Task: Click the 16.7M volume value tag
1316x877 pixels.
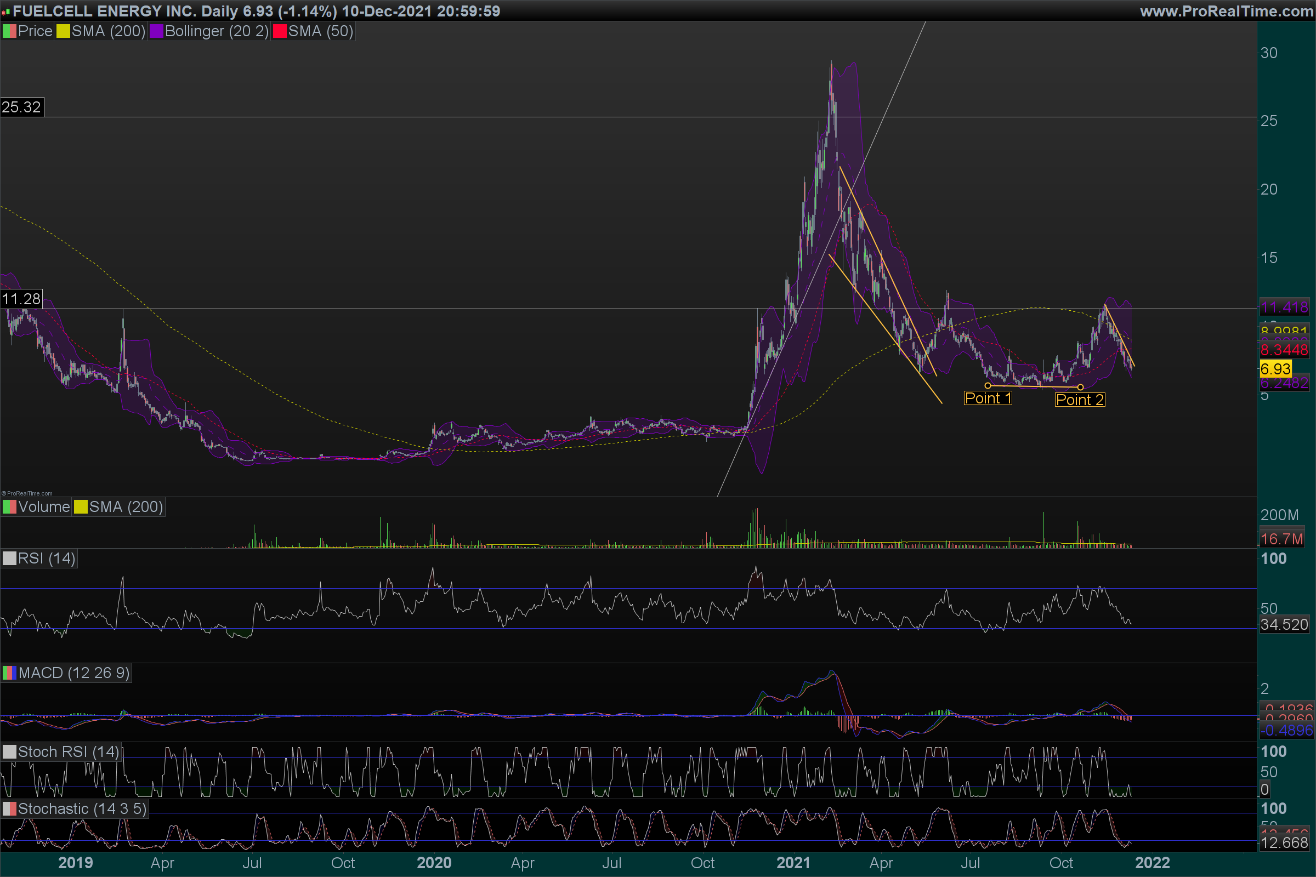Action: (1281, 539)
